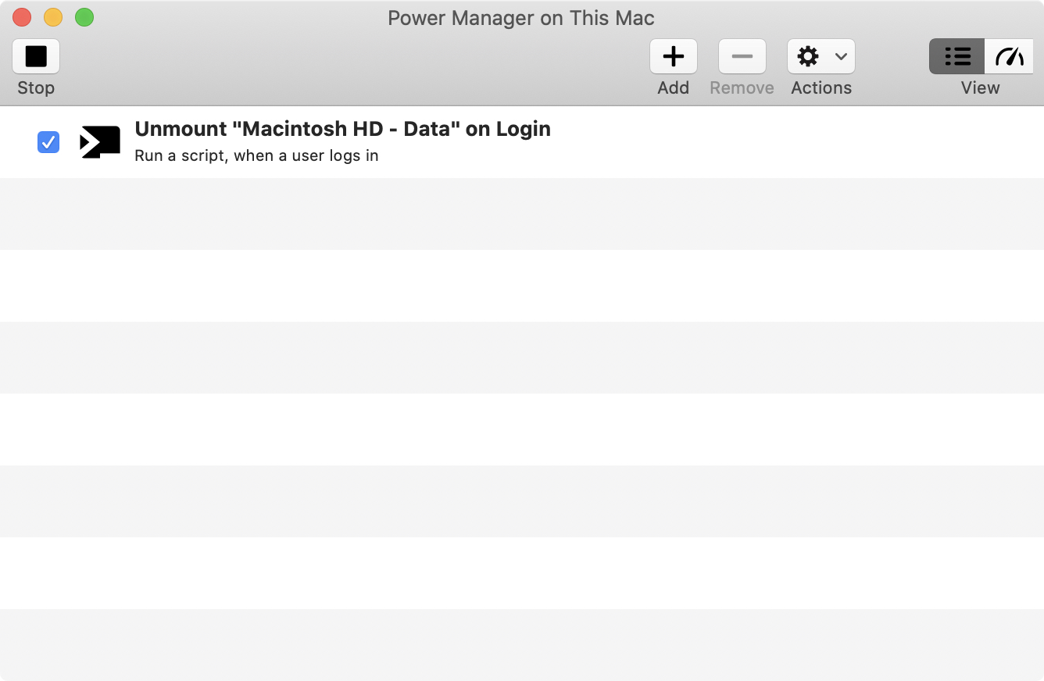Minimize the window with the yellow button
The width and height of the screenshot is (1044, 681).
click(x=53, y=17)
